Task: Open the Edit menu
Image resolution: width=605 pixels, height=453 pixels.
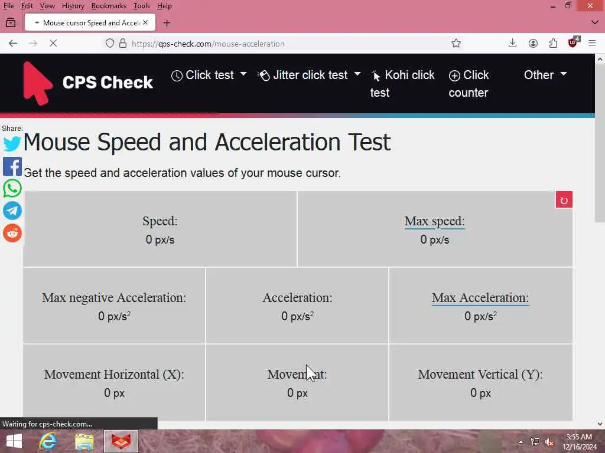Action: click(27, 6)
